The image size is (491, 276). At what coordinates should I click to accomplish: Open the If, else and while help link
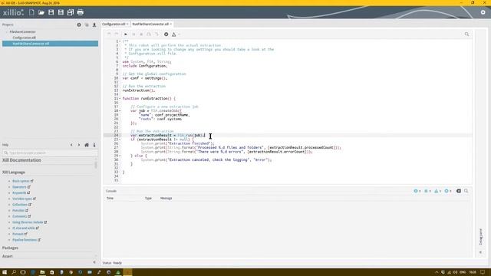pos(24,228)
